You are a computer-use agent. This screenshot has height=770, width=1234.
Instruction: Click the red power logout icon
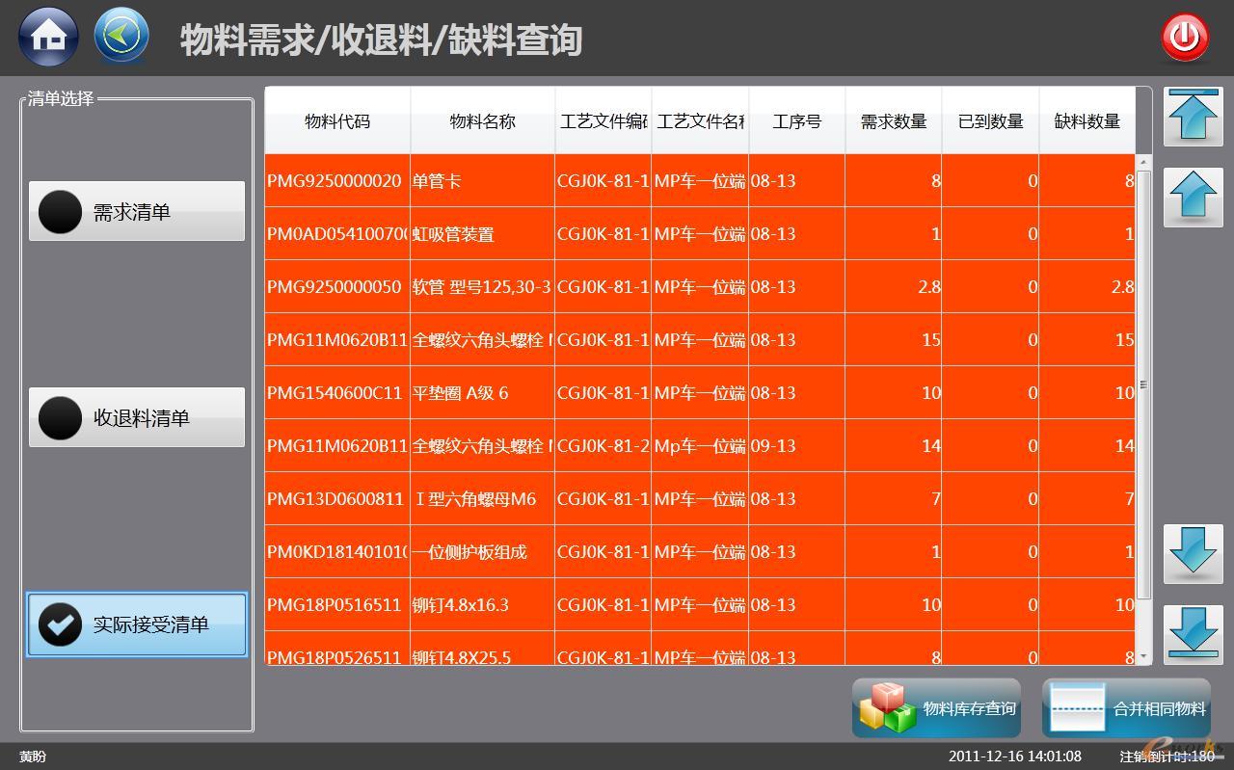tap(1184, 36)
